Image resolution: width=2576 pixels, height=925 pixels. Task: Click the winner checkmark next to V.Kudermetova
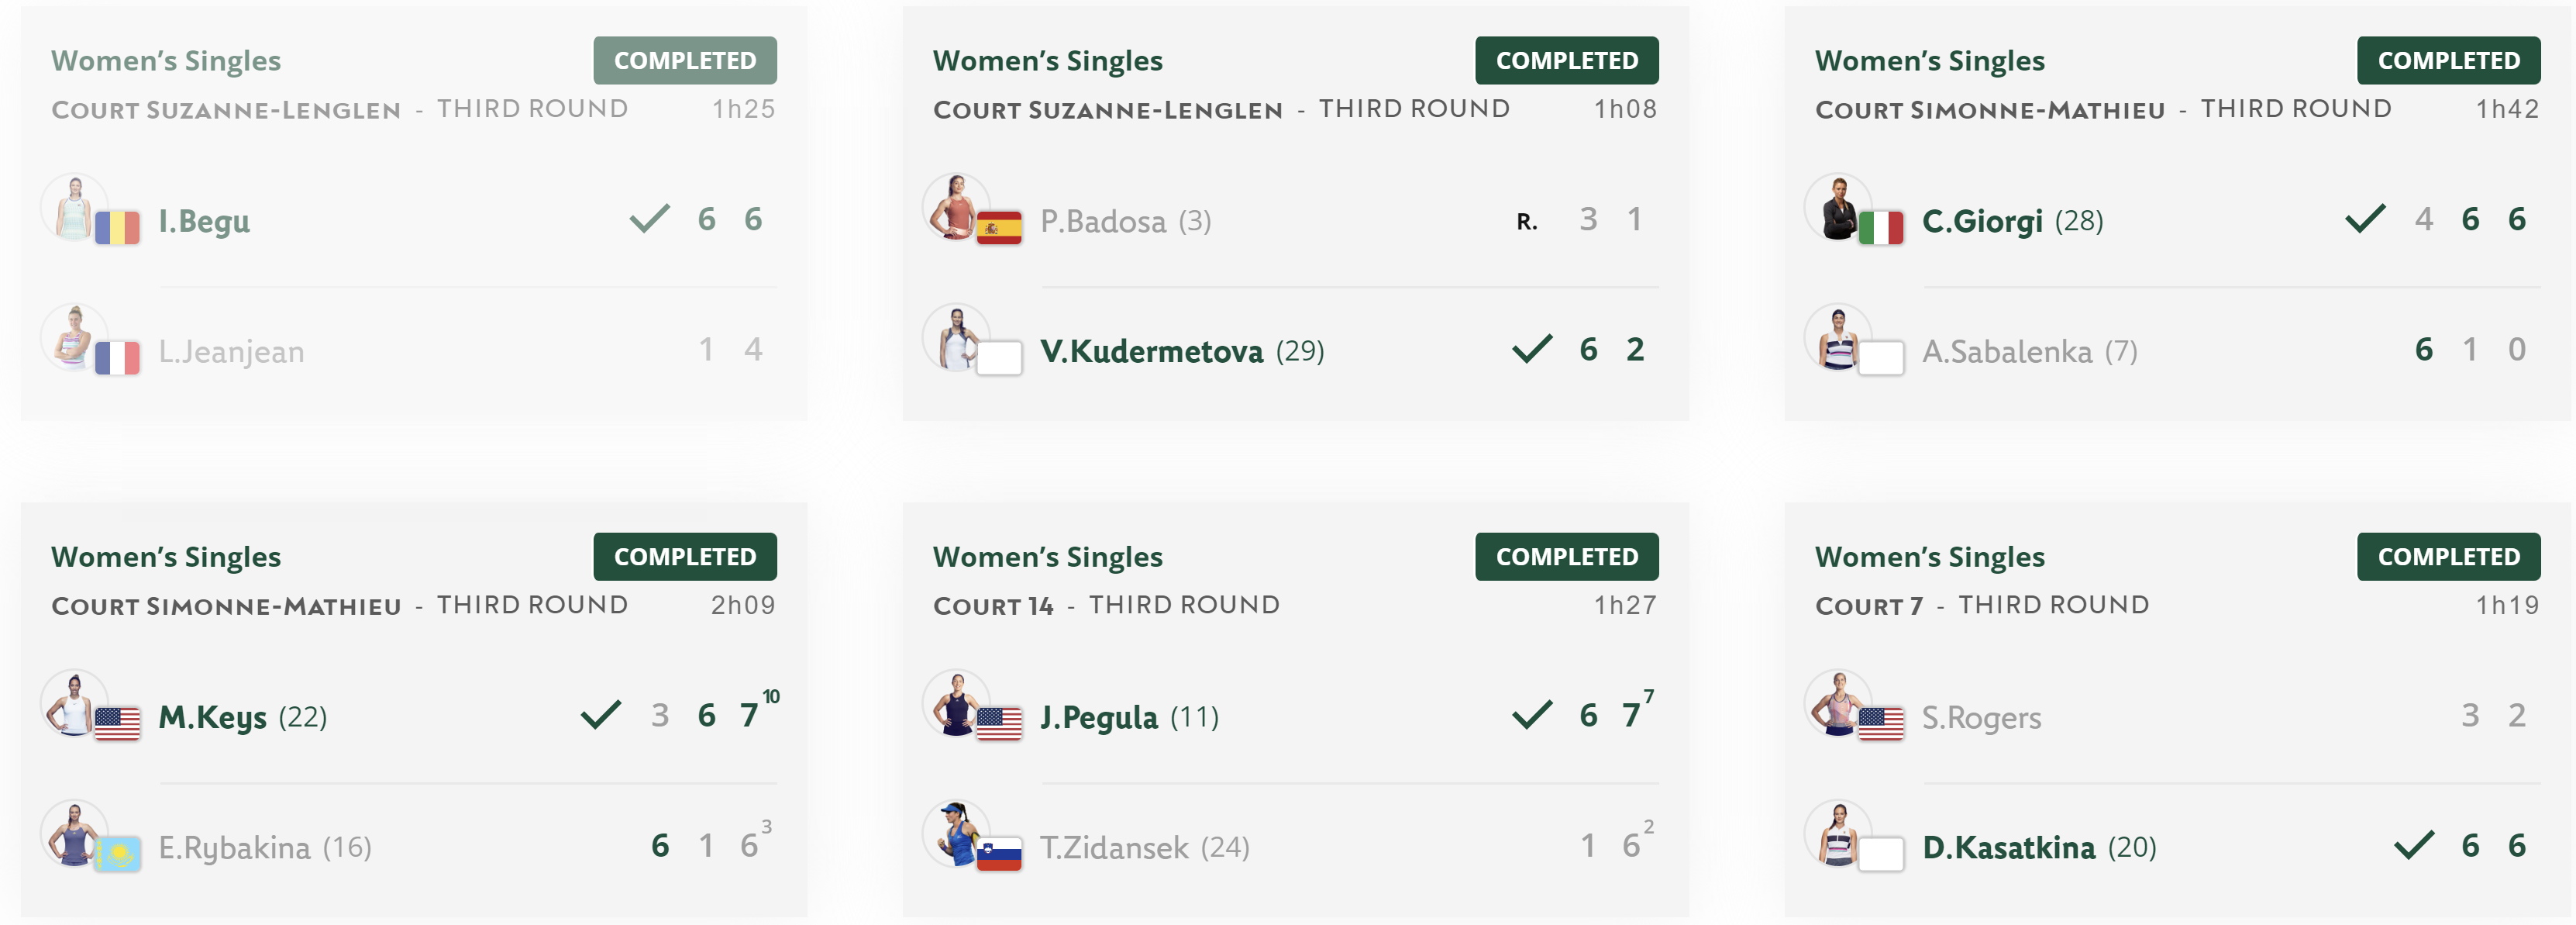point(1531,349)
